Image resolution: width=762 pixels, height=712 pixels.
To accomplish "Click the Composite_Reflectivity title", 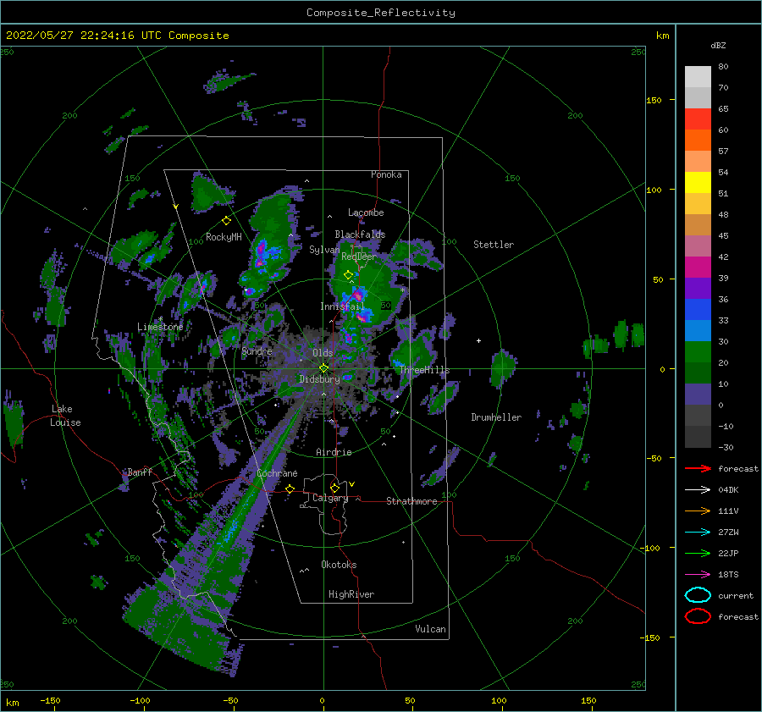I will tap(381, 13).
